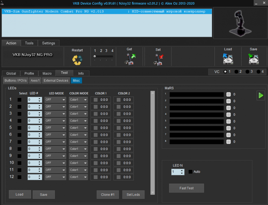This screenshot has width=268, height=205.
Task: Open LED MODE dropdown for row 12
Action: pyautogui.click(x=55, y=177)
